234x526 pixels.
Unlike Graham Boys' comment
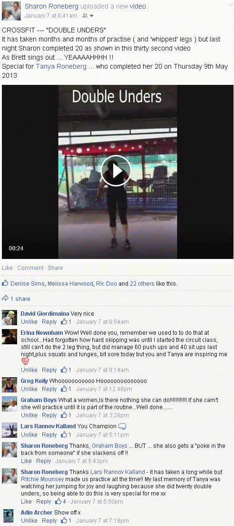(29, 415)
